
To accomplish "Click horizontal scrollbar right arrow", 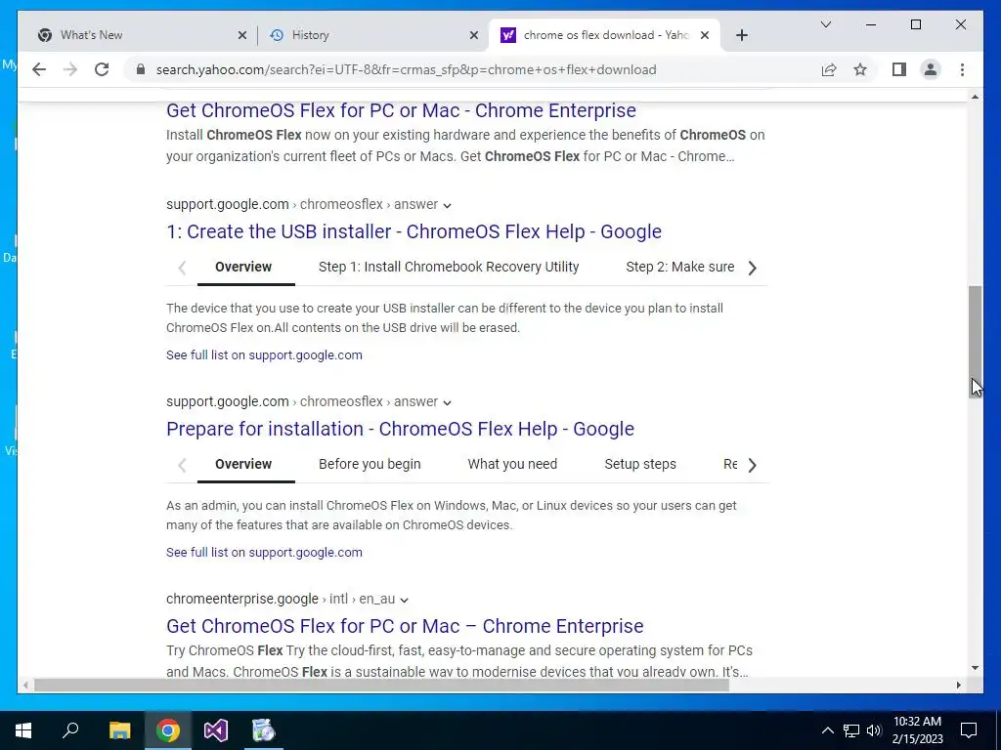I will click(958, 685).
